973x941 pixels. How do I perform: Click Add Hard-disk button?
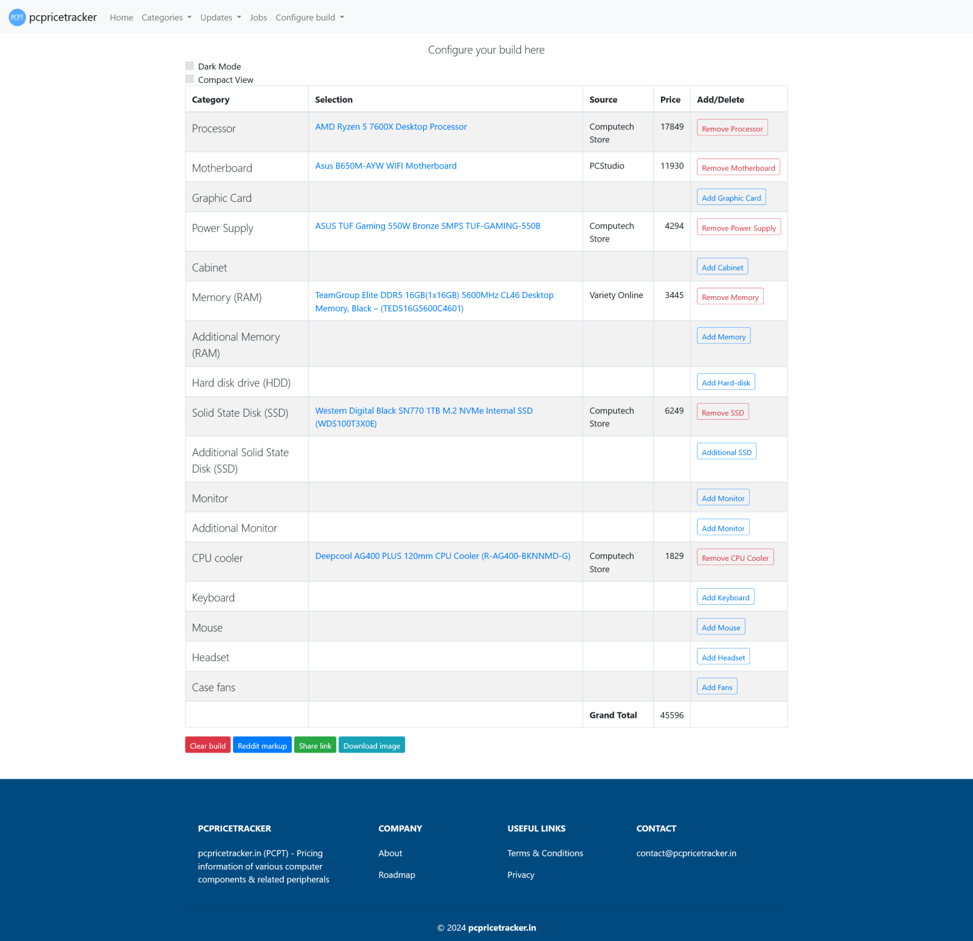(x=726, y=382)
